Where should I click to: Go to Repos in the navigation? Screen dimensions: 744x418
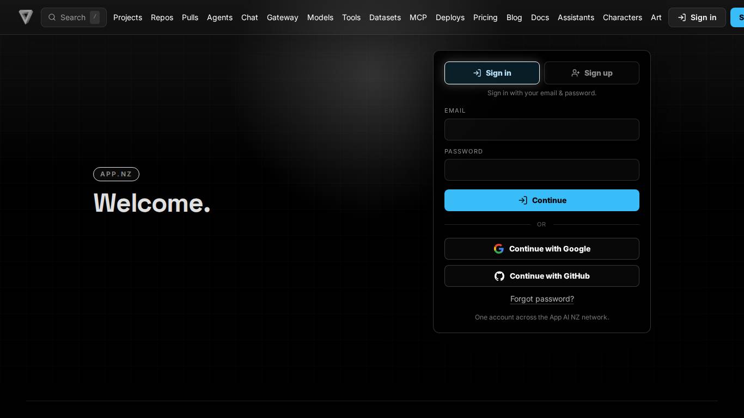162,17
